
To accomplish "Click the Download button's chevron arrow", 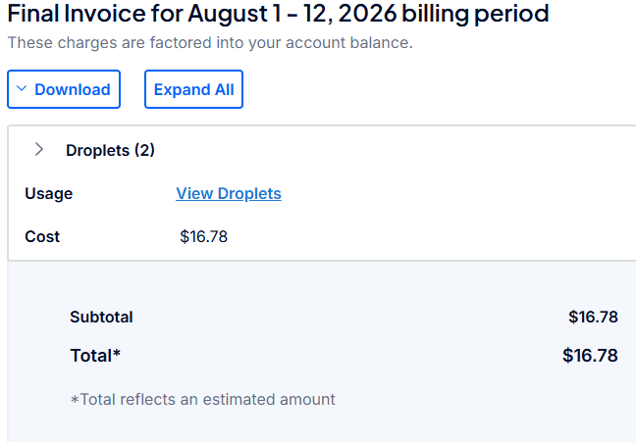I will (x=22, y=88).
